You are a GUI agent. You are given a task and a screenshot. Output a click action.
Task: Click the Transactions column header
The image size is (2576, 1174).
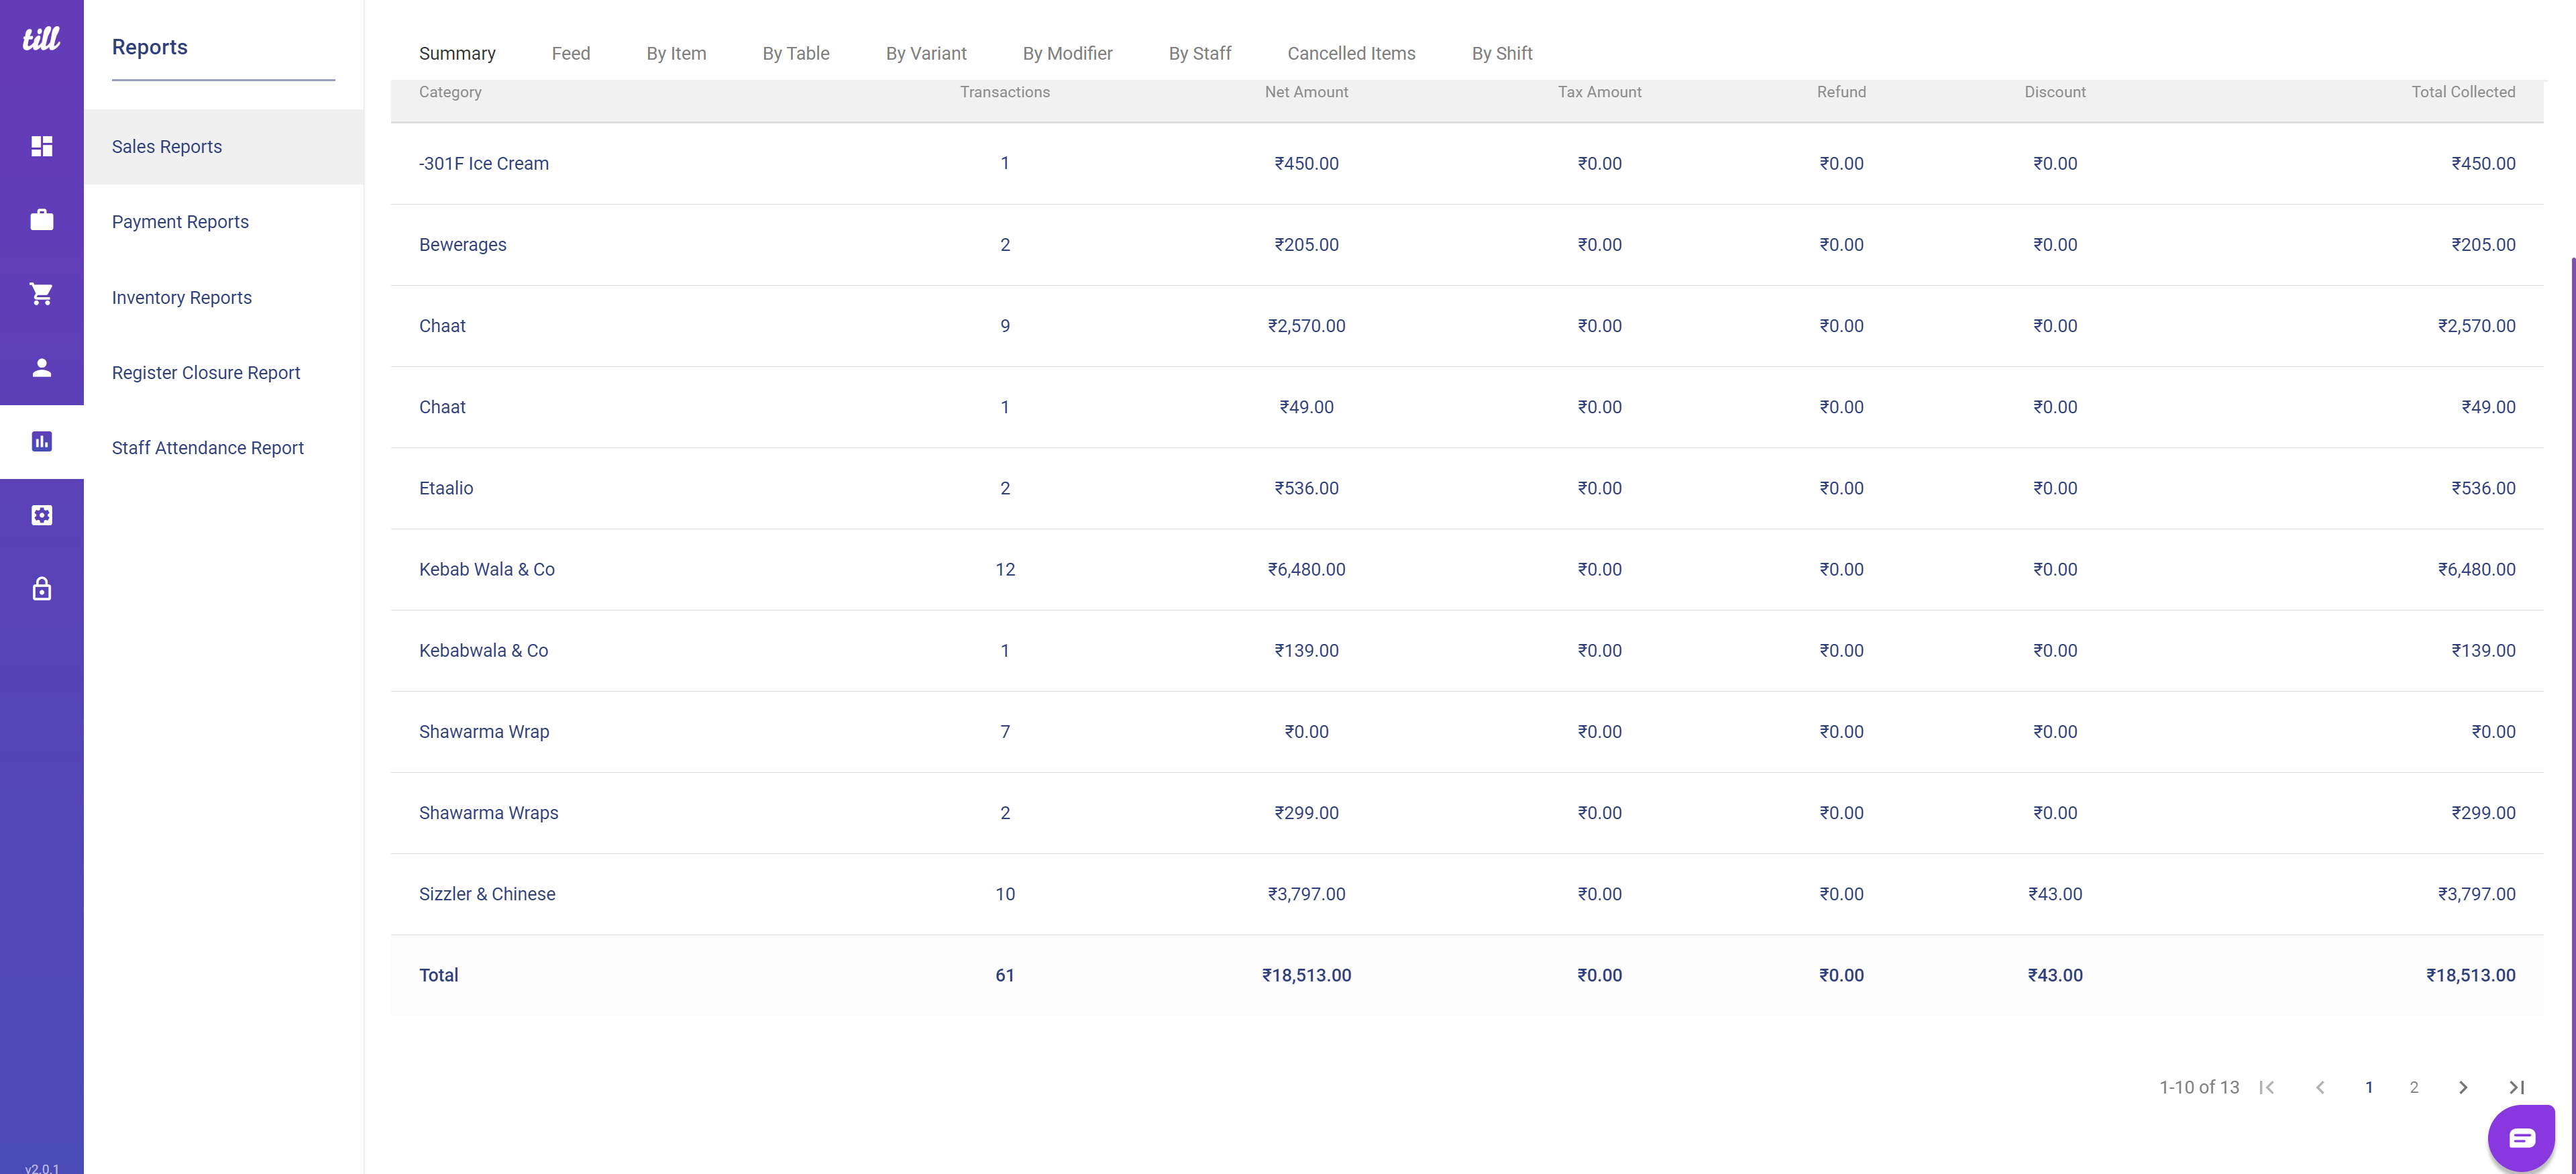coord(1005,92)
